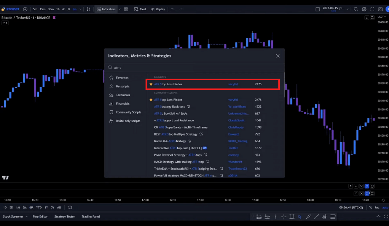Select the brush drawing tool
The image size is (389, 226).
pyautogui.click(x=308, y=216)
